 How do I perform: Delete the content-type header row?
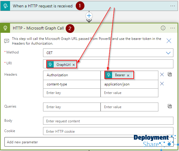point(162,84)
